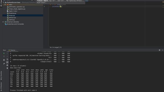Image resolution: width=164 pixels, height=92 pixels.
Task: Print the Run console output
Action: pyautogui.click(x=7, y=65)
